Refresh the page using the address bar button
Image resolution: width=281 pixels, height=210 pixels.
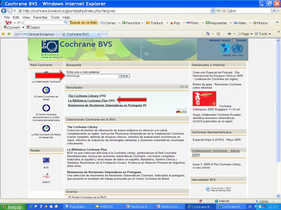[x=218, y=11]
